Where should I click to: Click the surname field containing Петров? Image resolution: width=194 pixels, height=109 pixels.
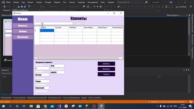click(42, 75)
